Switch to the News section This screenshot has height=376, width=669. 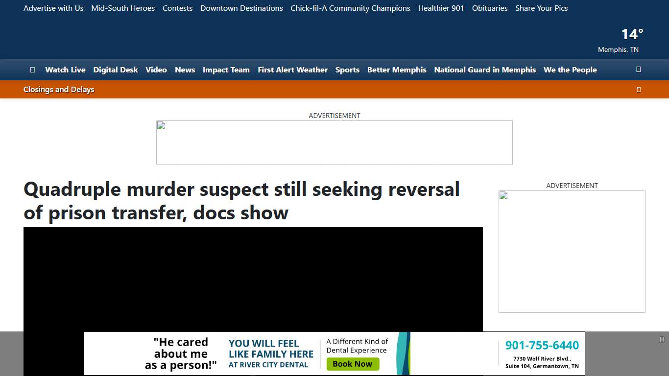(185, 70)
